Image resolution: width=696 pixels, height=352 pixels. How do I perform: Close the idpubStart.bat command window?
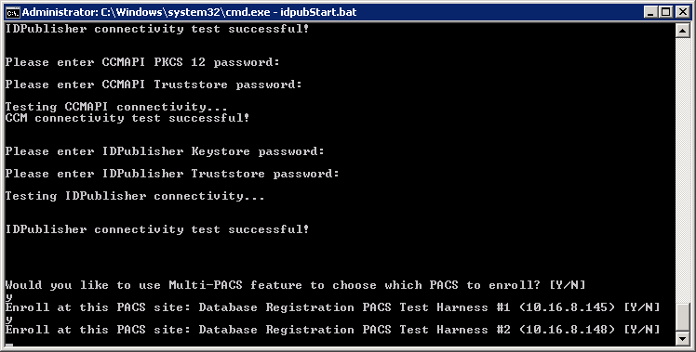(x=682, y=12)
